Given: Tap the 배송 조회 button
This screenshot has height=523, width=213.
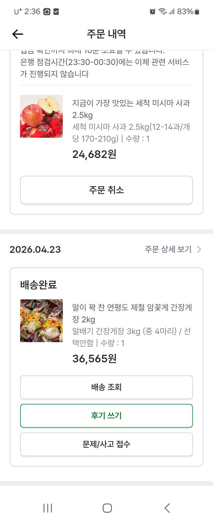Looking at the screenshot, I should 106,387.
